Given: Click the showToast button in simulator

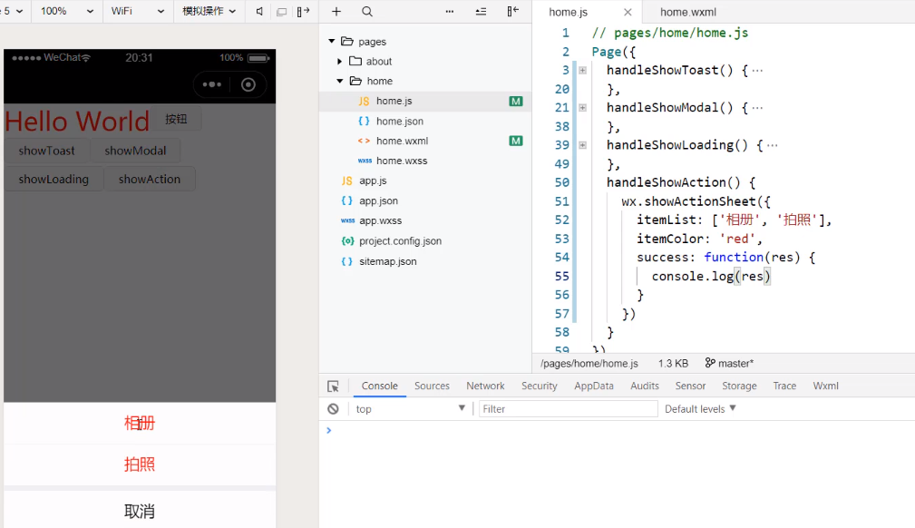Looking at the screenshot, I should click(x=46, y=151).
